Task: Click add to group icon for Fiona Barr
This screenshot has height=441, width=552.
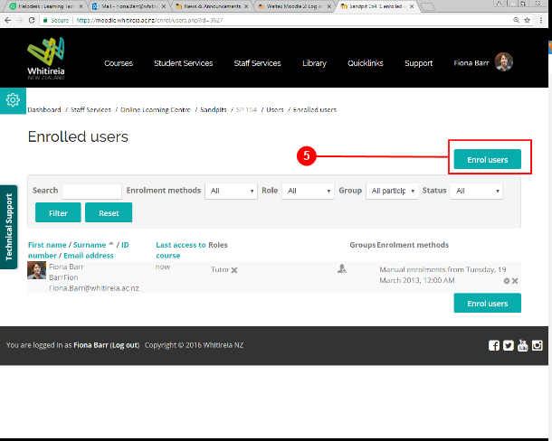Action: (x=342, y=269)
